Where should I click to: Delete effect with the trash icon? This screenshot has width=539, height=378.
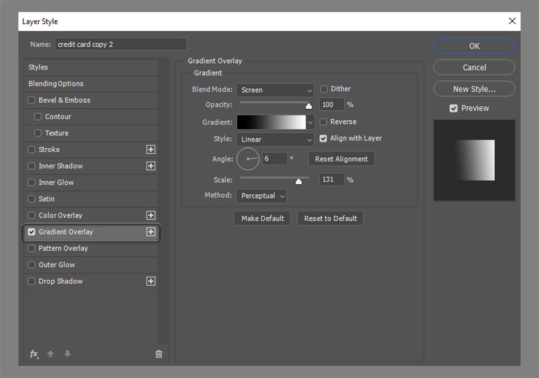tap(158, 353)
